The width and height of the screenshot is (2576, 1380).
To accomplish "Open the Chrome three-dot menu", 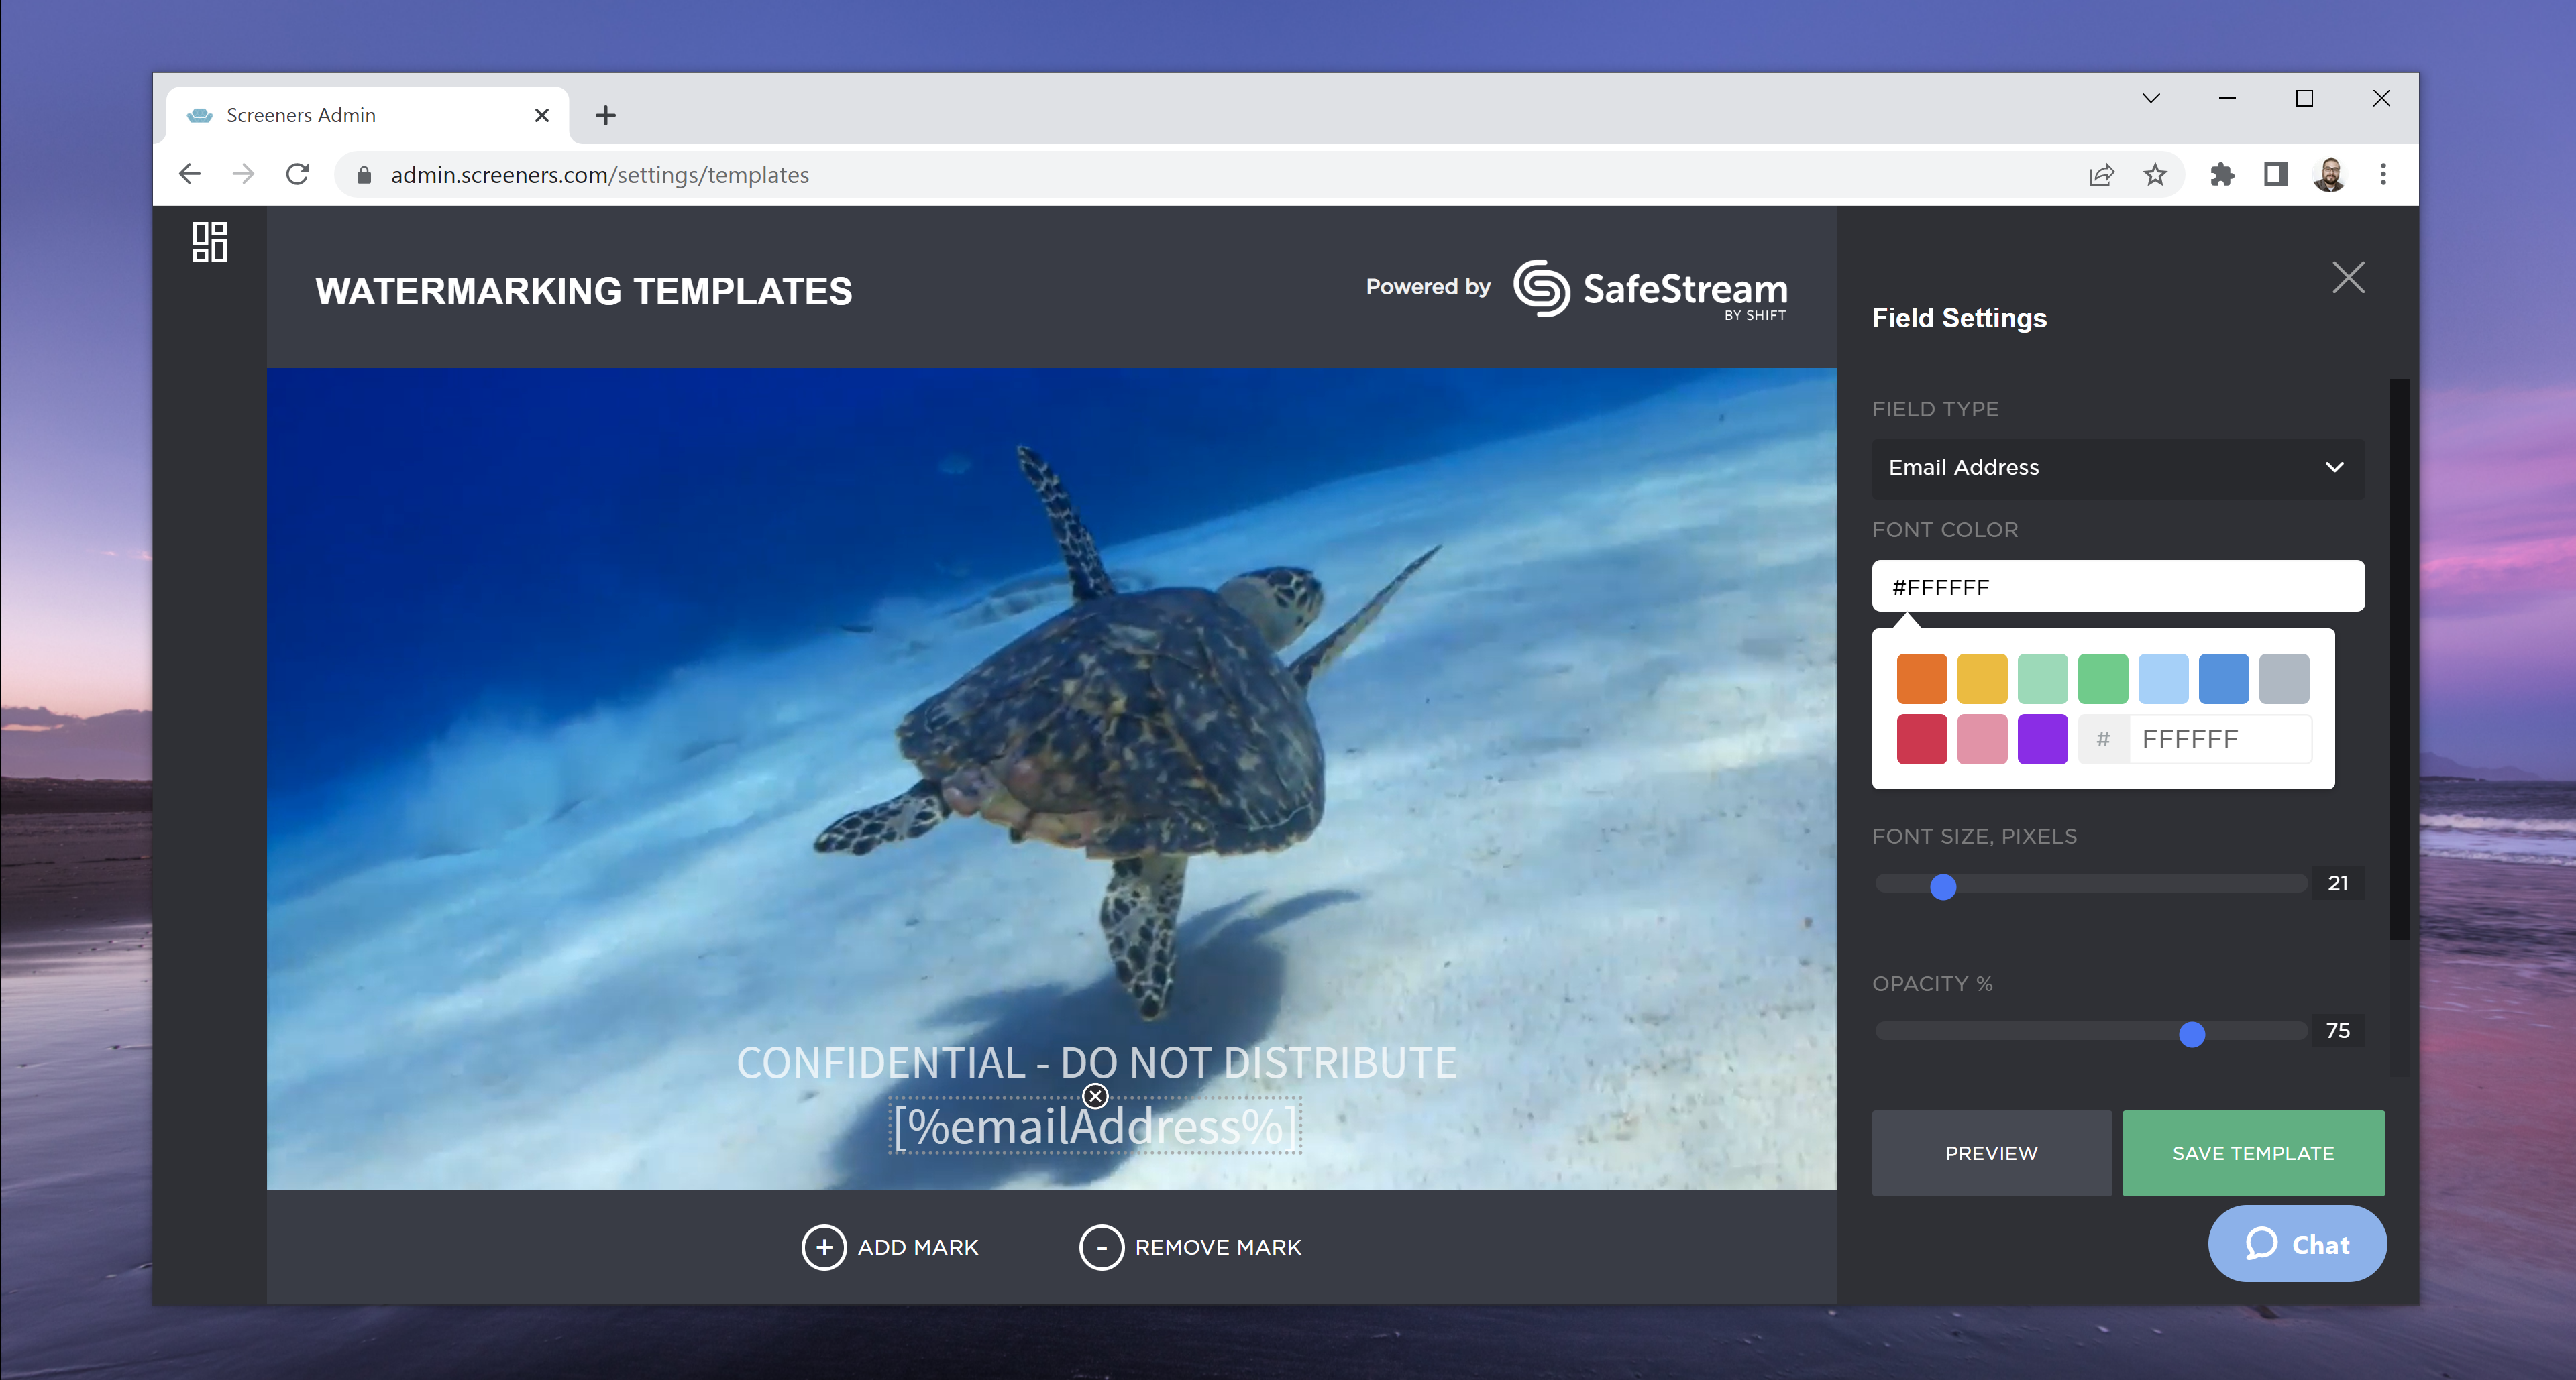I will pyautogui.click(x=2382, y=175).
